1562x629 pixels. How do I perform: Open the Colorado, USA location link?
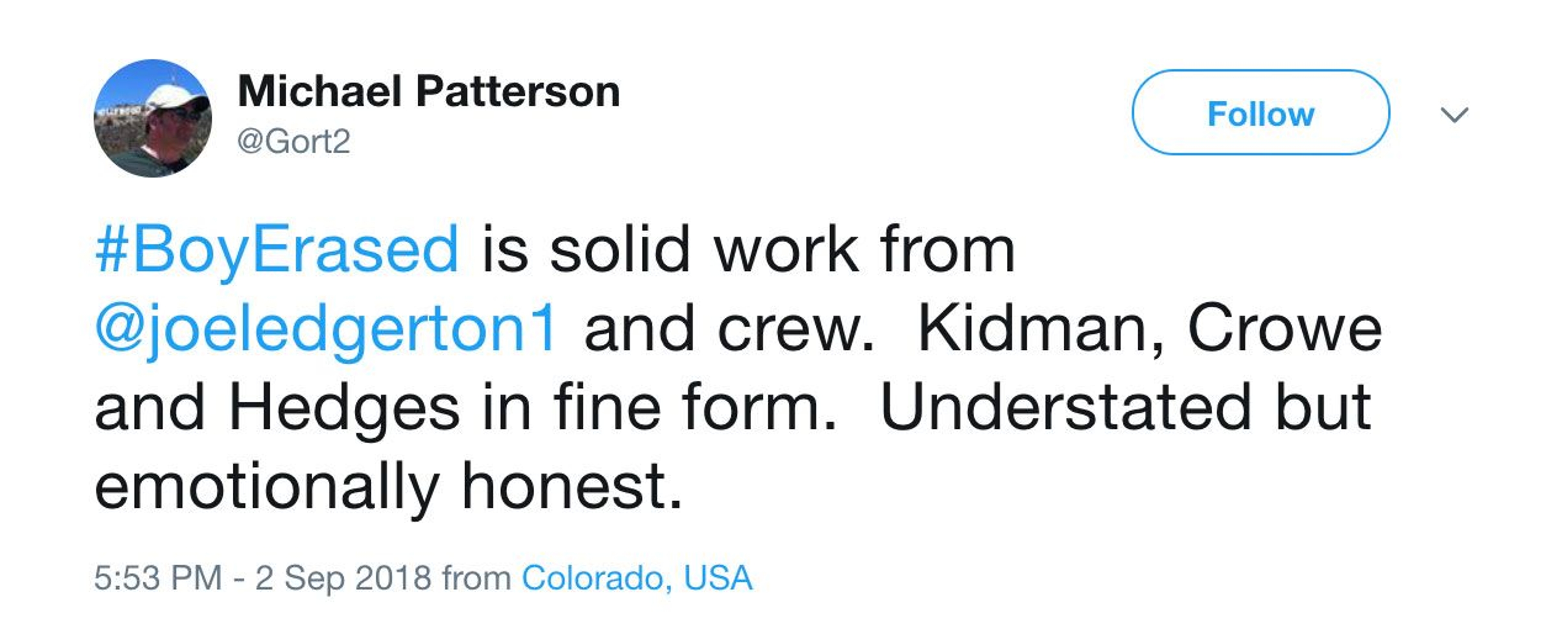pos(637,577)
